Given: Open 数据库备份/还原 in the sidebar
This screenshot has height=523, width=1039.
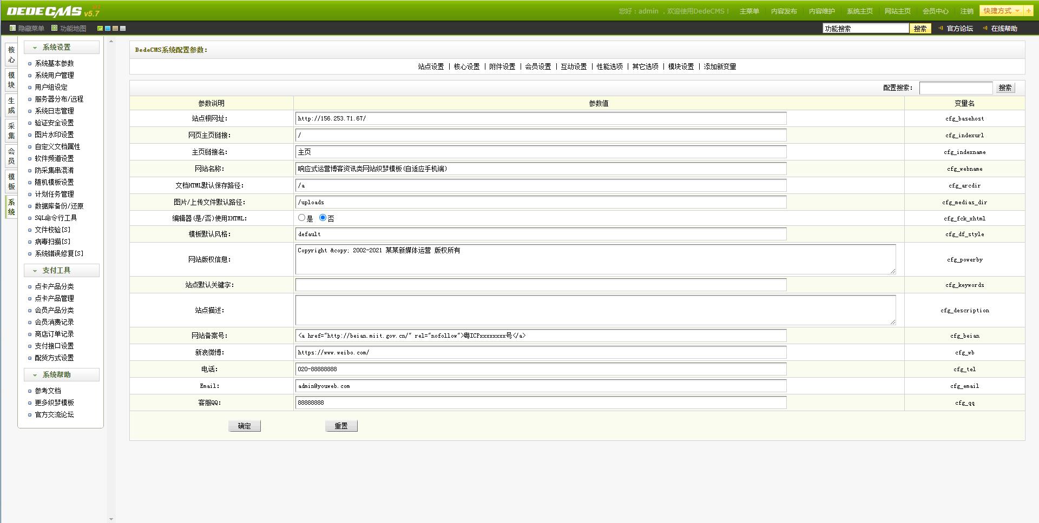Looking at the screenshot, I should pyautogui.click(x=59, y=206).
